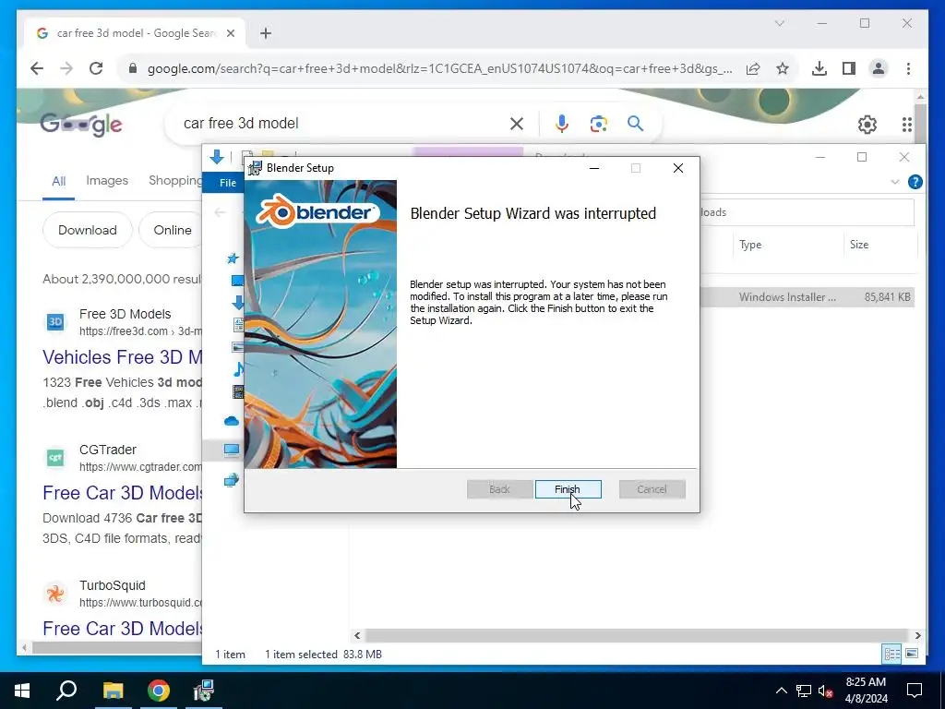The width and height of the screenshot is (945, 709).
Task: Switch to the All results tab
Action: (x=58, y=181)
